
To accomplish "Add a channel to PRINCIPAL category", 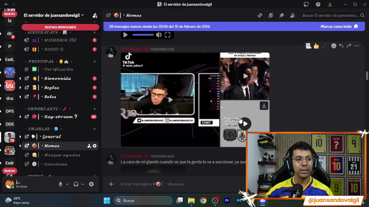I will (x=95, y=62).
